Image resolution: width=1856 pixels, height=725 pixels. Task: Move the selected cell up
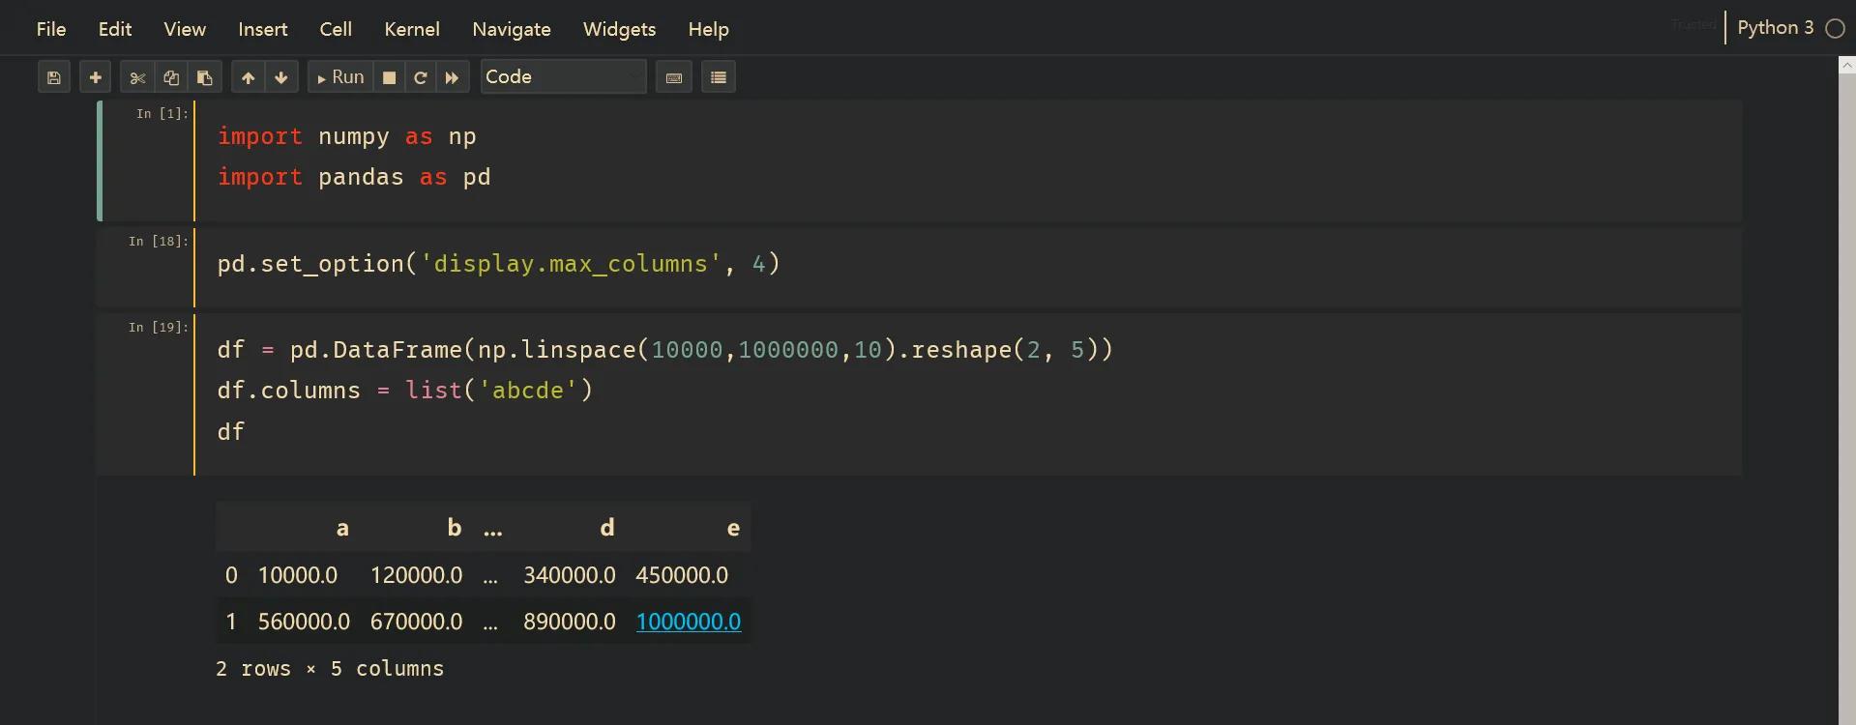pyautogui.click(x=249, y=77)
